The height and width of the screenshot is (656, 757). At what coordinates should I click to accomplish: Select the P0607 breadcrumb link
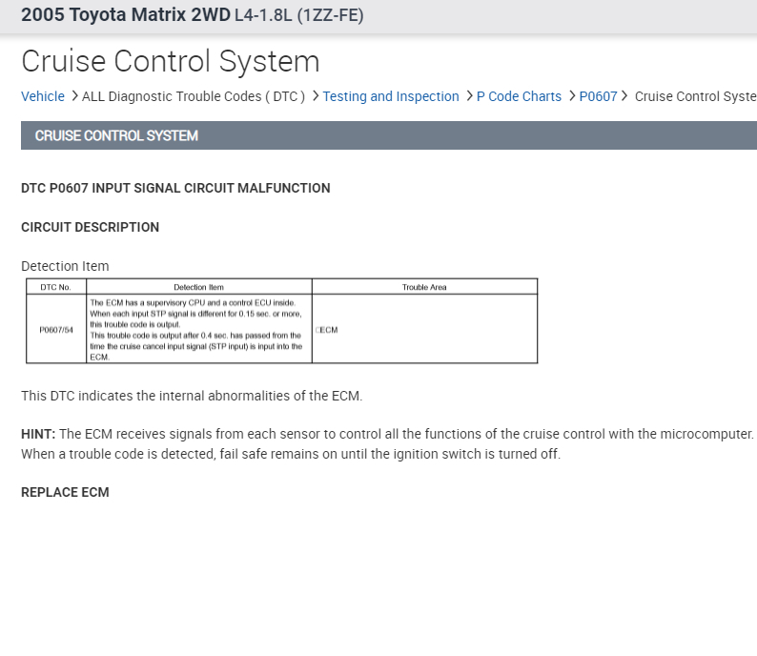598,96
